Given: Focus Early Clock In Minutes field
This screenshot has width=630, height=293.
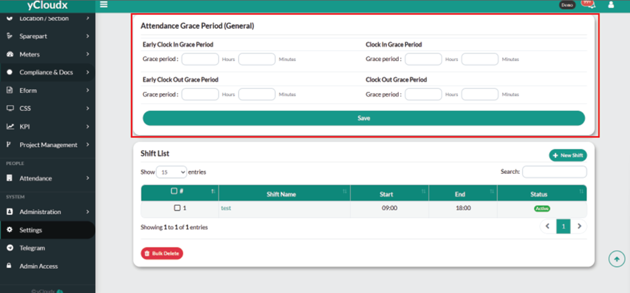Looking at the screenshot, I should click(x=257, y=59).
